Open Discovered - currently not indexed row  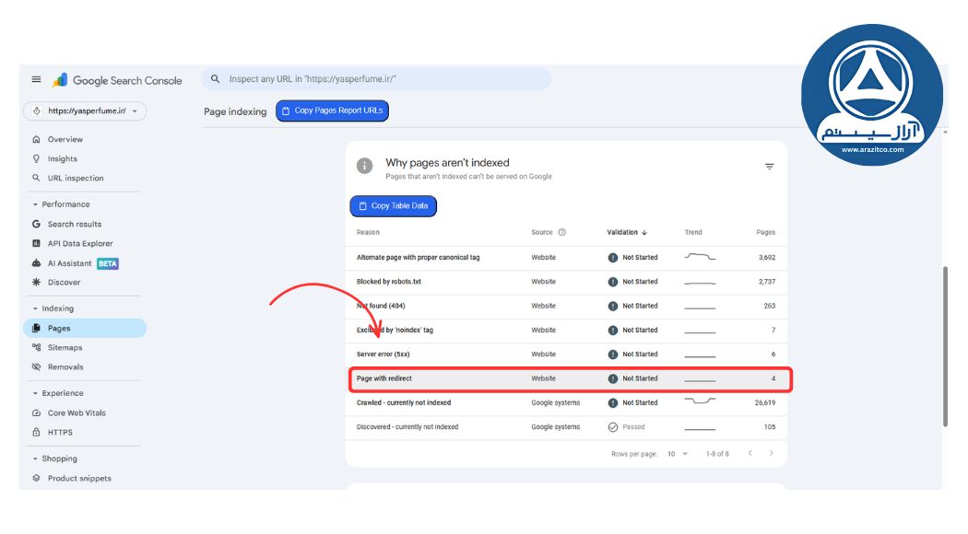pyautogui.click(x=566, y=426)
